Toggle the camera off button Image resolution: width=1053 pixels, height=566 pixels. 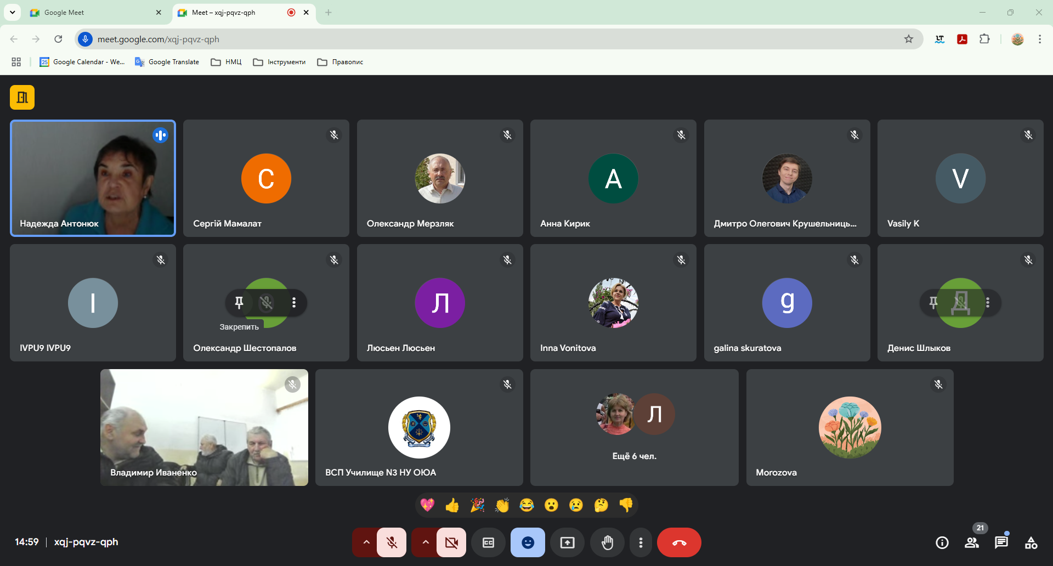[451, 542]
